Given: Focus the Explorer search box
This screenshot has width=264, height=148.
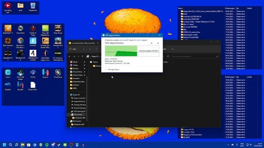Looking at the screenshot, I should pos(196,57).
